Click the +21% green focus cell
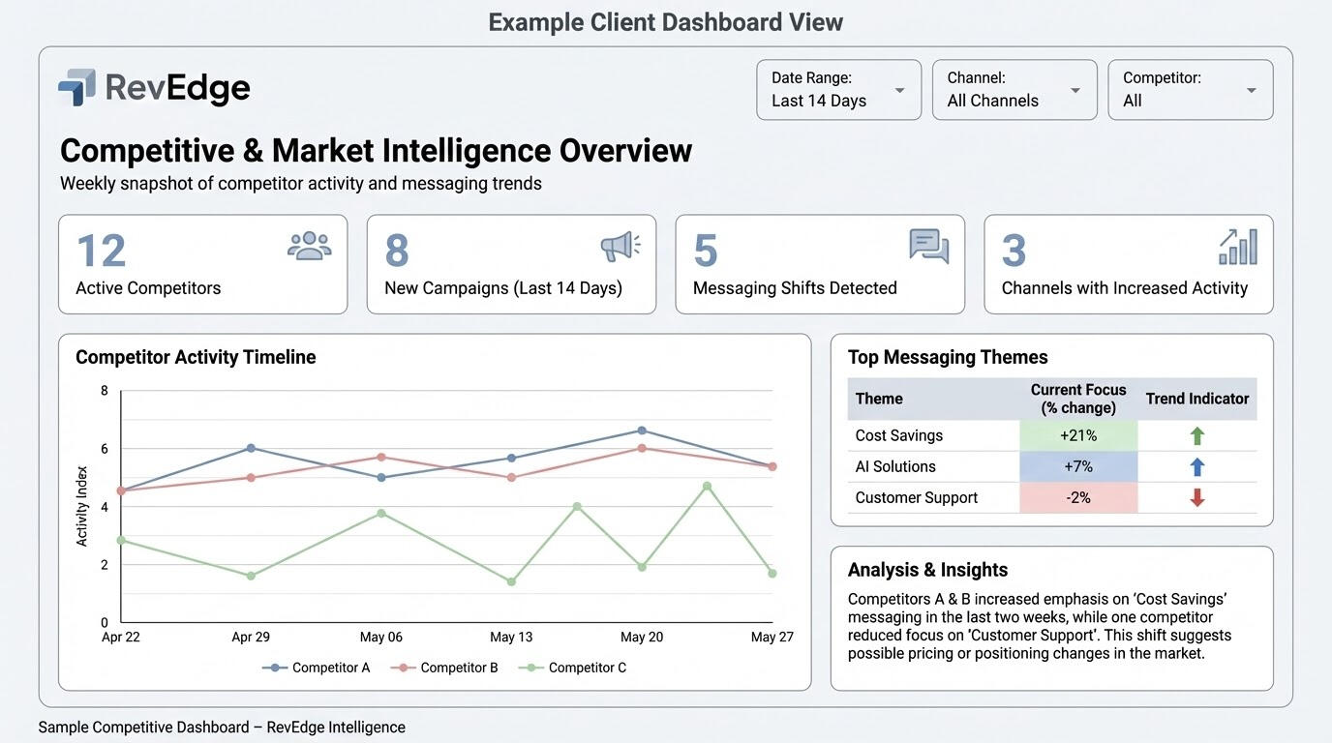 click(x=1077, y=436)
